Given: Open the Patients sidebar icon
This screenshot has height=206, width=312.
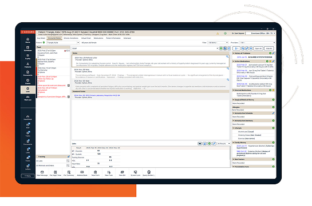Looking at the screenshot, I should coord(28,65).
